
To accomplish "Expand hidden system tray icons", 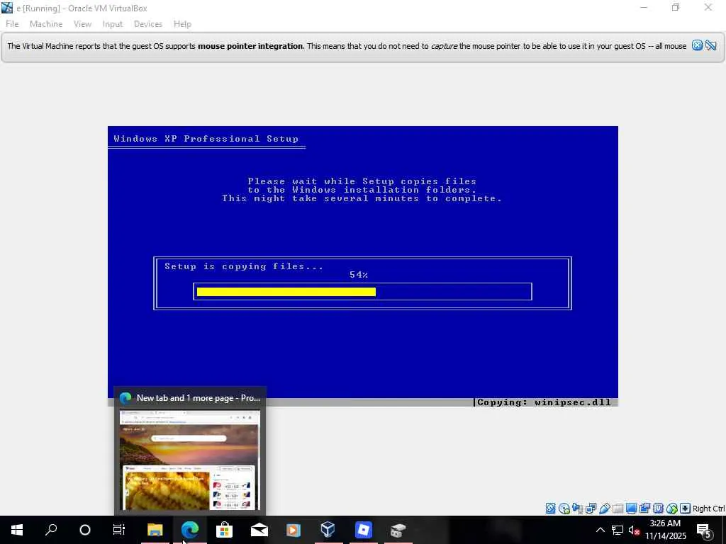I will coord(600,530).
